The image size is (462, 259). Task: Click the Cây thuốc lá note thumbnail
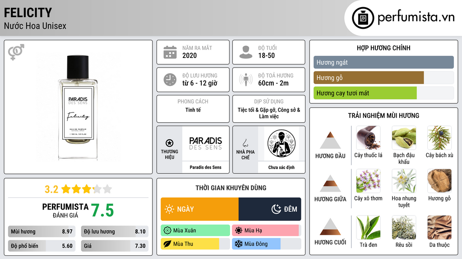[368, 138]
